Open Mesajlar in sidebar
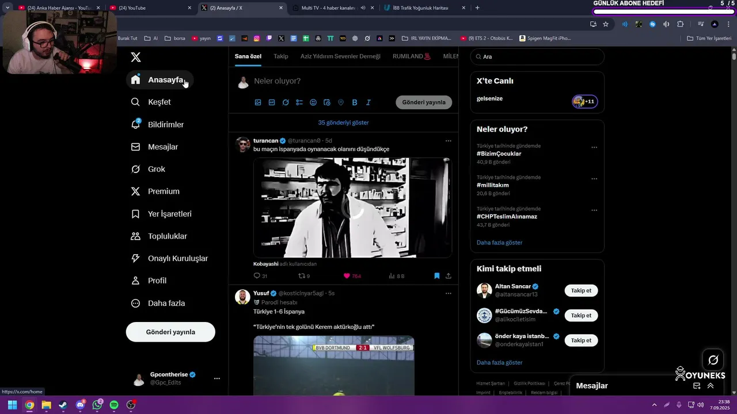This screenshot has width=737, height=414. coord(154,147)
